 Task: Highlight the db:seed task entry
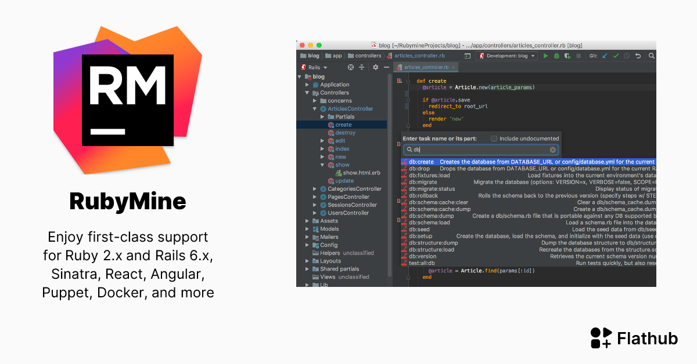tap(419, 229)
